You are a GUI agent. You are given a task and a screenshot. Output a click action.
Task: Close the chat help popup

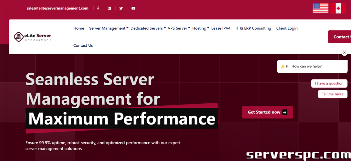pos(344,53)
